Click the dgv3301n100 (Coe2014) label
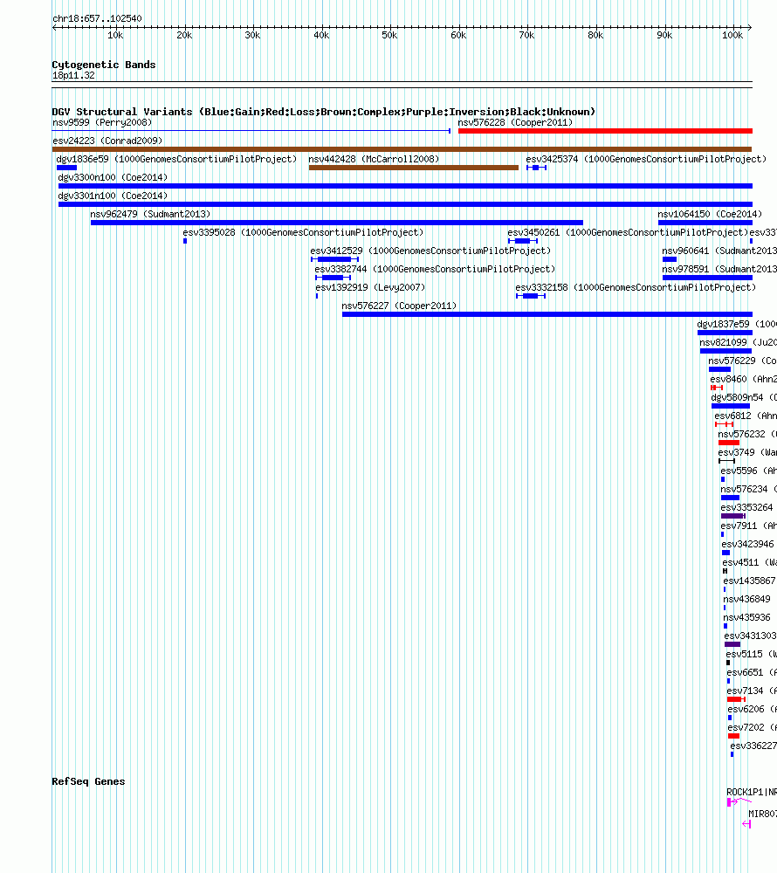This screenshot has width=777, height=873. point(113,196)
